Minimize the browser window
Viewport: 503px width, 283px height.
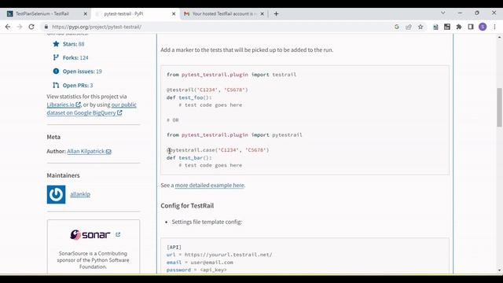(x=460, y=13)
